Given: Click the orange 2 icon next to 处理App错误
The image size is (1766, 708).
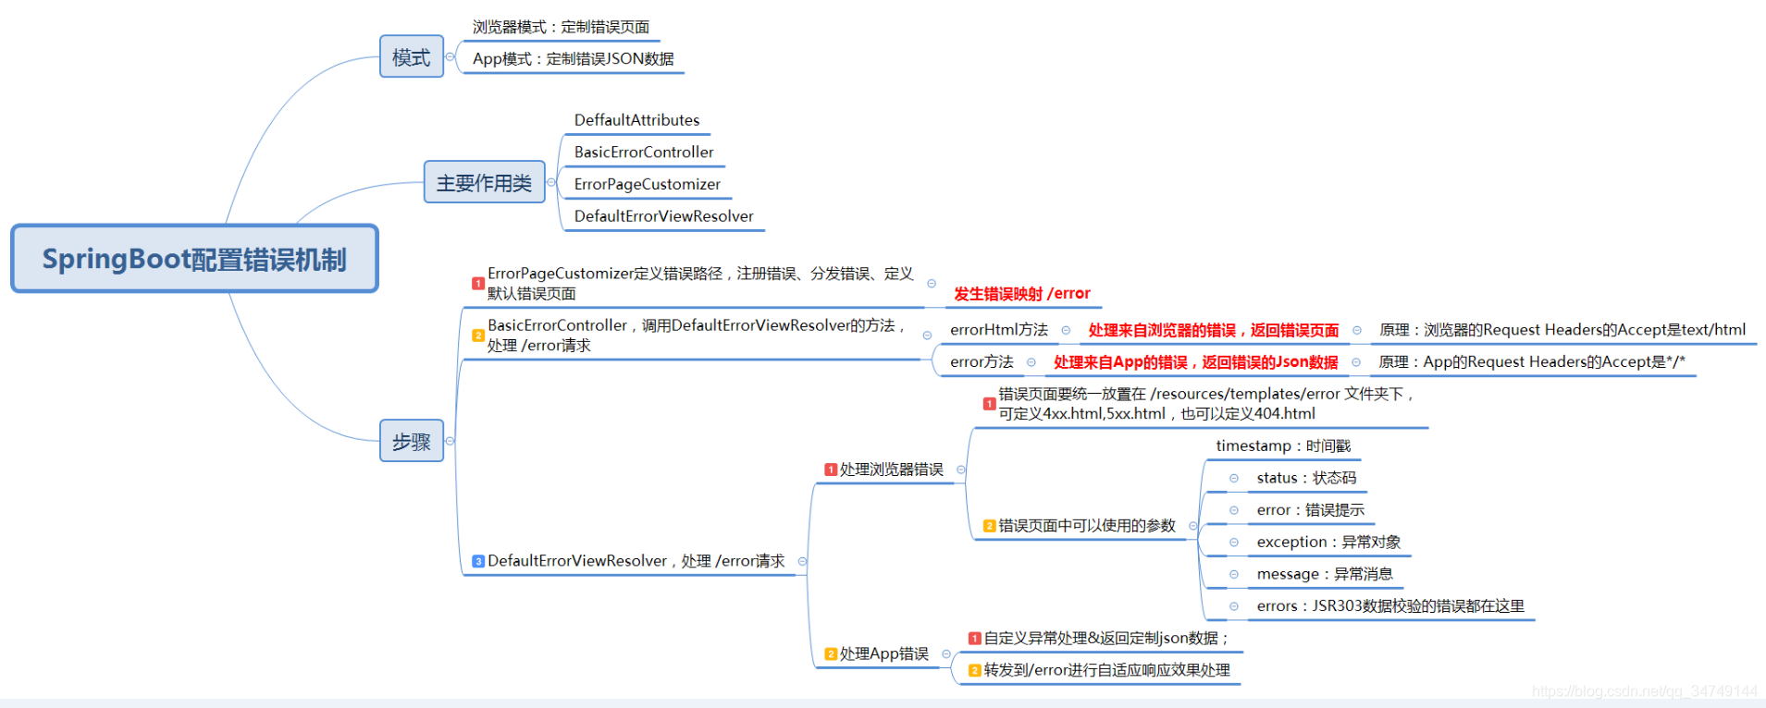Looking at the screenshot, I should [x=831, y=653].
